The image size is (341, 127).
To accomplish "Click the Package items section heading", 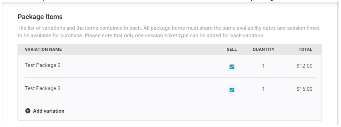I will [40, 17].
